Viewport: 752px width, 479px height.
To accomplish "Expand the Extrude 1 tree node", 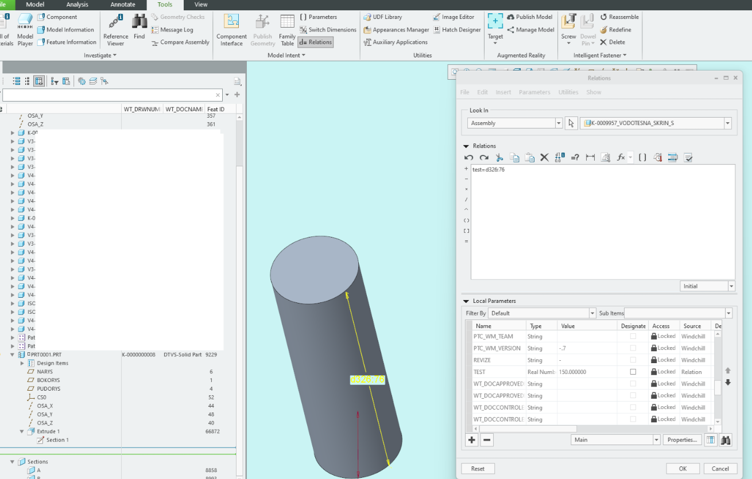I will (x=22, y=431).
